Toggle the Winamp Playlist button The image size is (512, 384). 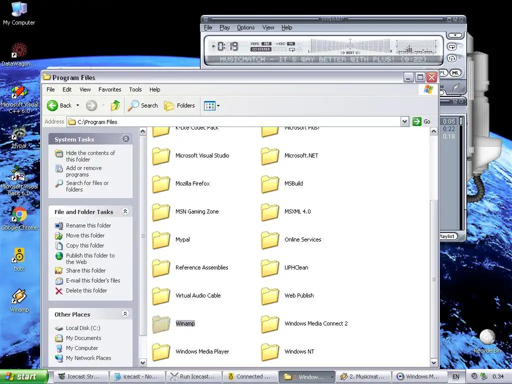tap(447, 236)
